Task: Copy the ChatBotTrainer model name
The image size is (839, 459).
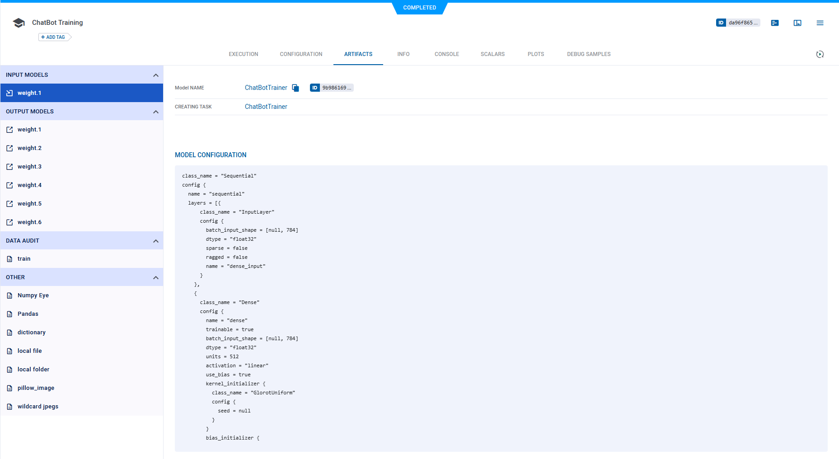Action: pos(295,88)
